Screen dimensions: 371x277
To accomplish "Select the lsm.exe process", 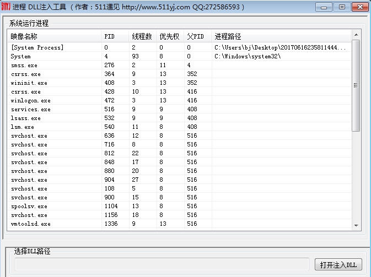I will (179, 127).
